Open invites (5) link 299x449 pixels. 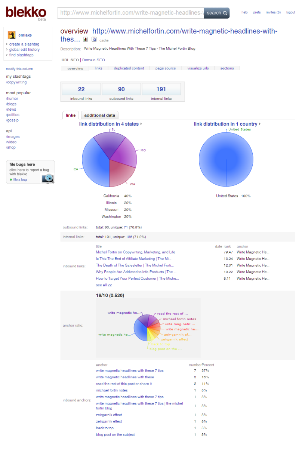point(273,12)
